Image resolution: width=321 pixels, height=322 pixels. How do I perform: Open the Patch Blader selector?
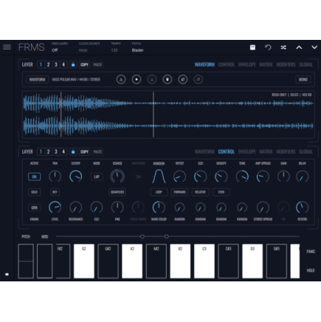click(137, 50)
